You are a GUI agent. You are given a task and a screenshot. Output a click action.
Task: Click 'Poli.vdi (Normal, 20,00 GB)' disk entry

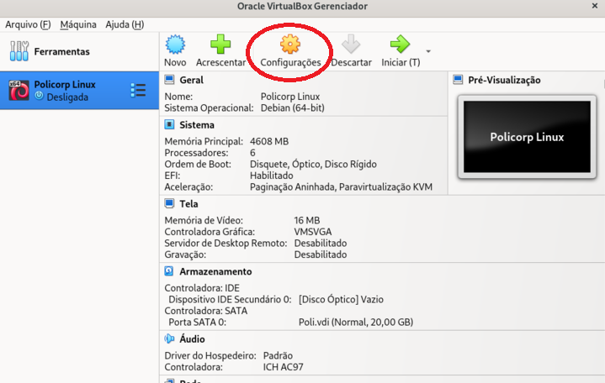click(356, 323)
